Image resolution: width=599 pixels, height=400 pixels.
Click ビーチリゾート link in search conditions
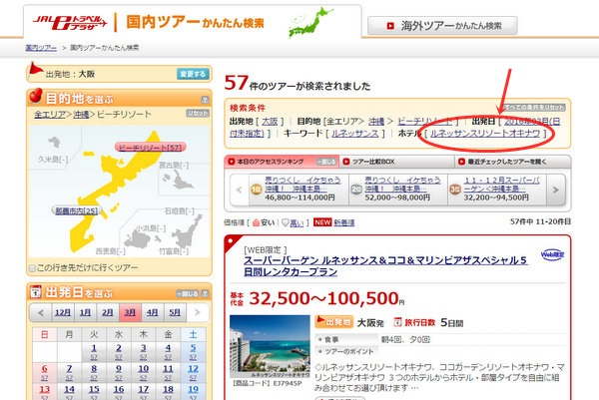424,122
